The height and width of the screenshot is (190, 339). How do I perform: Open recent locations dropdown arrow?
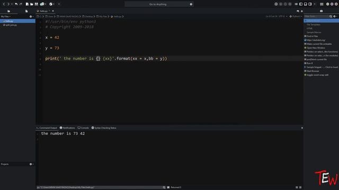12,4
